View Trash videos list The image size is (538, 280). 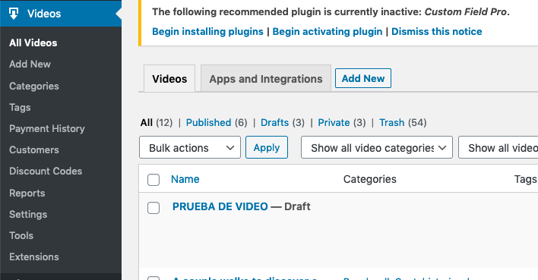pos(392,123)
